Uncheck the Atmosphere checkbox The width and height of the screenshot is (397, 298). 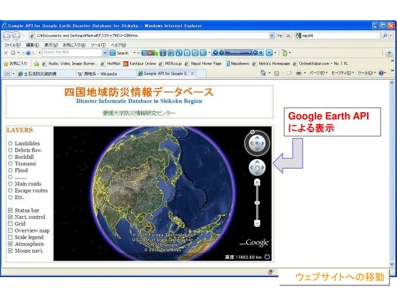(10, 244)
